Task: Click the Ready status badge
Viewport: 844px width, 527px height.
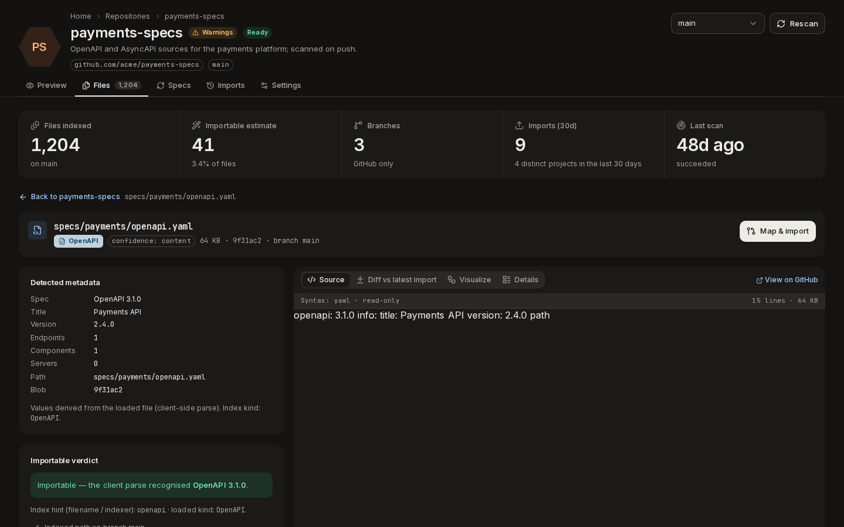Action: [257, 33]
